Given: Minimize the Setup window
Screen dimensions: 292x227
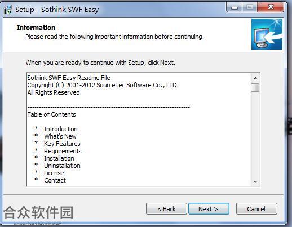Looking at the screenshot, I should click(235, 7).
